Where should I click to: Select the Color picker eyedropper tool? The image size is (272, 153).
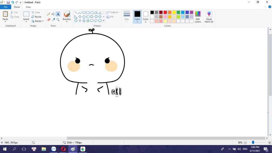point(53,20)
